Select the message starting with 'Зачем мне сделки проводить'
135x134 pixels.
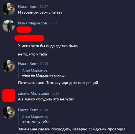tap(72, 129)
